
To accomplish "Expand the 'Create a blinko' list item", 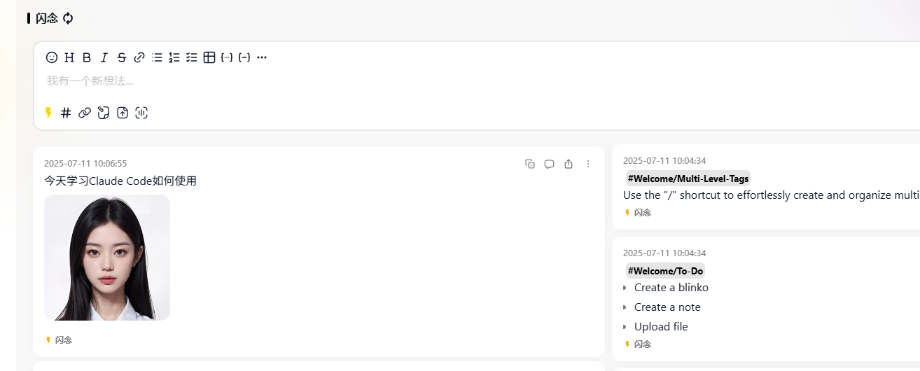I will tap(625, 288).
